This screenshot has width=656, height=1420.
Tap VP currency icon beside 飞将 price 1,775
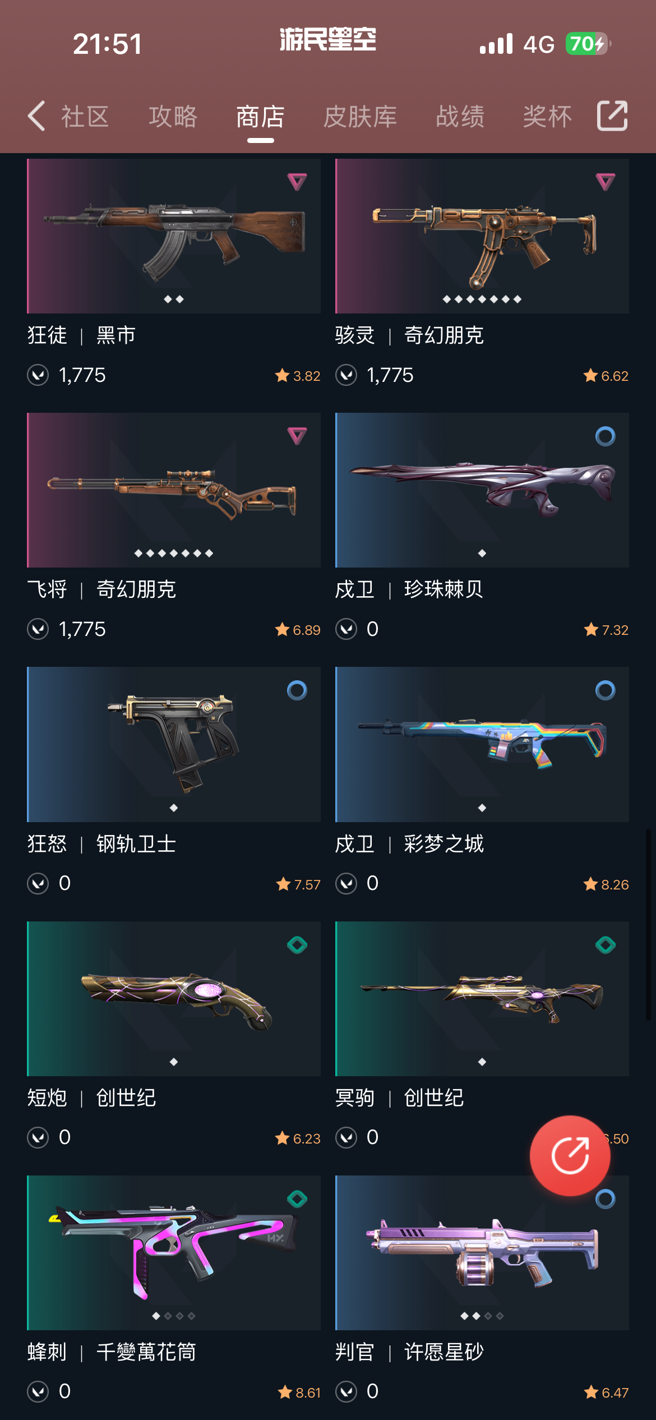[x=38, y=629]
